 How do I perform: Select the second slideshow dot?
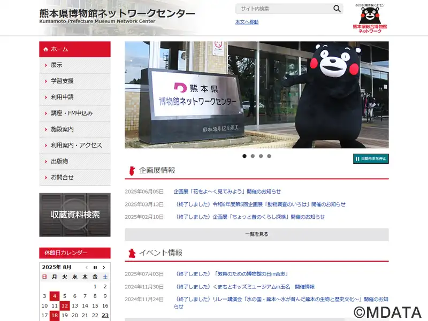click(x=253, y=156)
